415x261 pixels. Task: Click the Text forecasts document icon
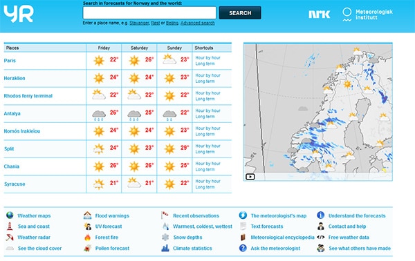coord(243,226)
